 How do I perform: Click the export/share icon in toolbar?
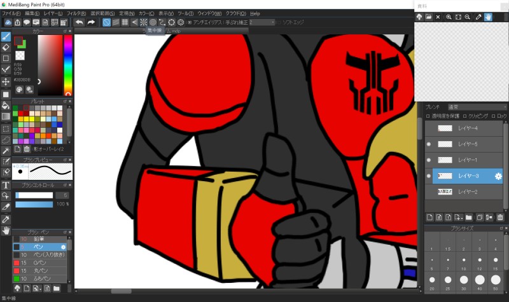click(18, 22)
